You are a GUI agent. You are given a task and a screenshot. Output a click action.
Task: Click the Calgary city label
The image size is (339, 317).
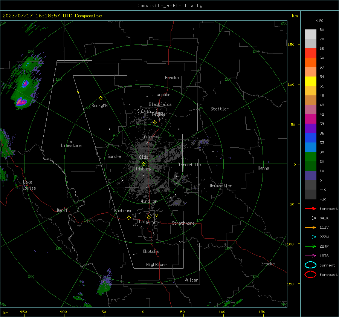click(147, 222)
